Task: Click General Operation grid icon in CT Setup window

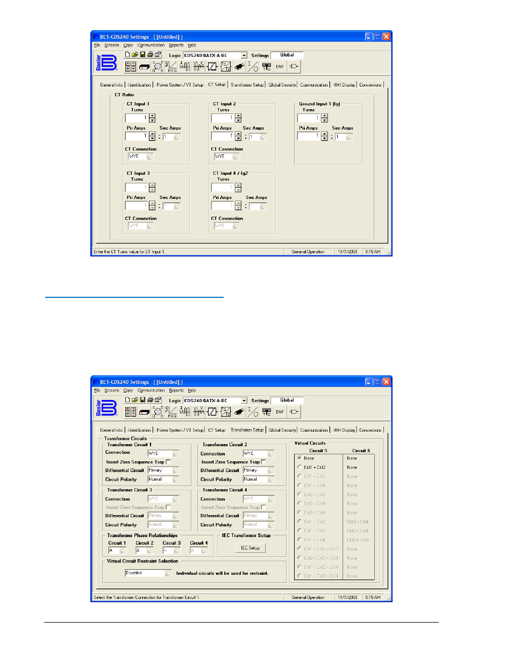Action: pos(131,66)
